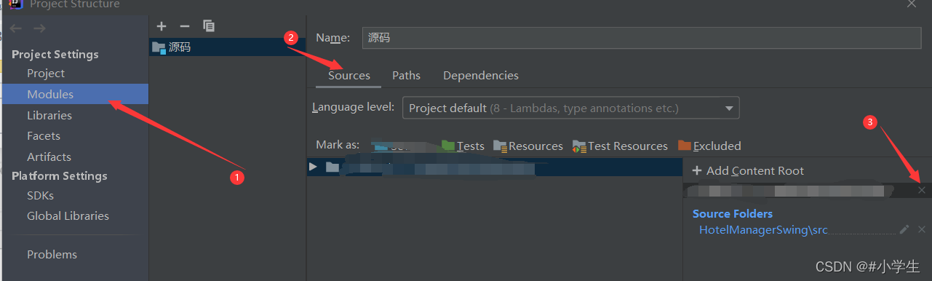Click the Source Folders heading
Screen dimensions: 932x281
(x=733, y=214)
